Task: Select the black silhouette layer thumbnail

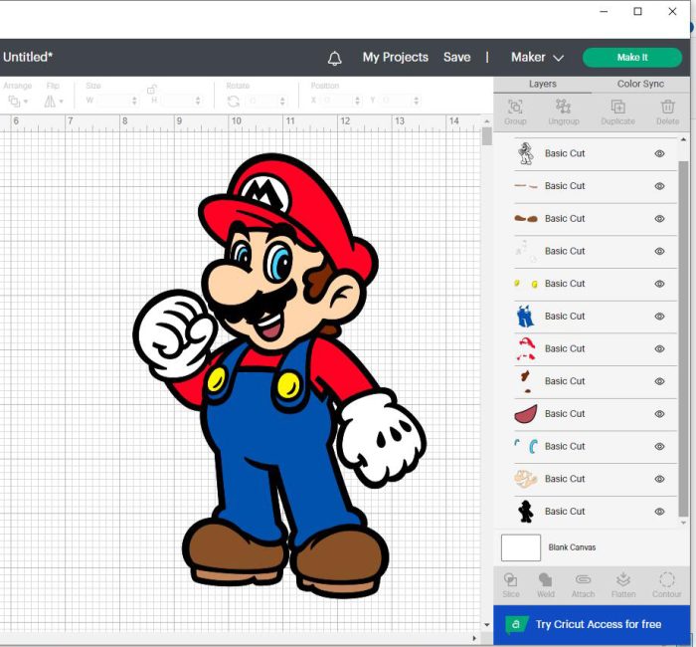Action: click(526, 512)
